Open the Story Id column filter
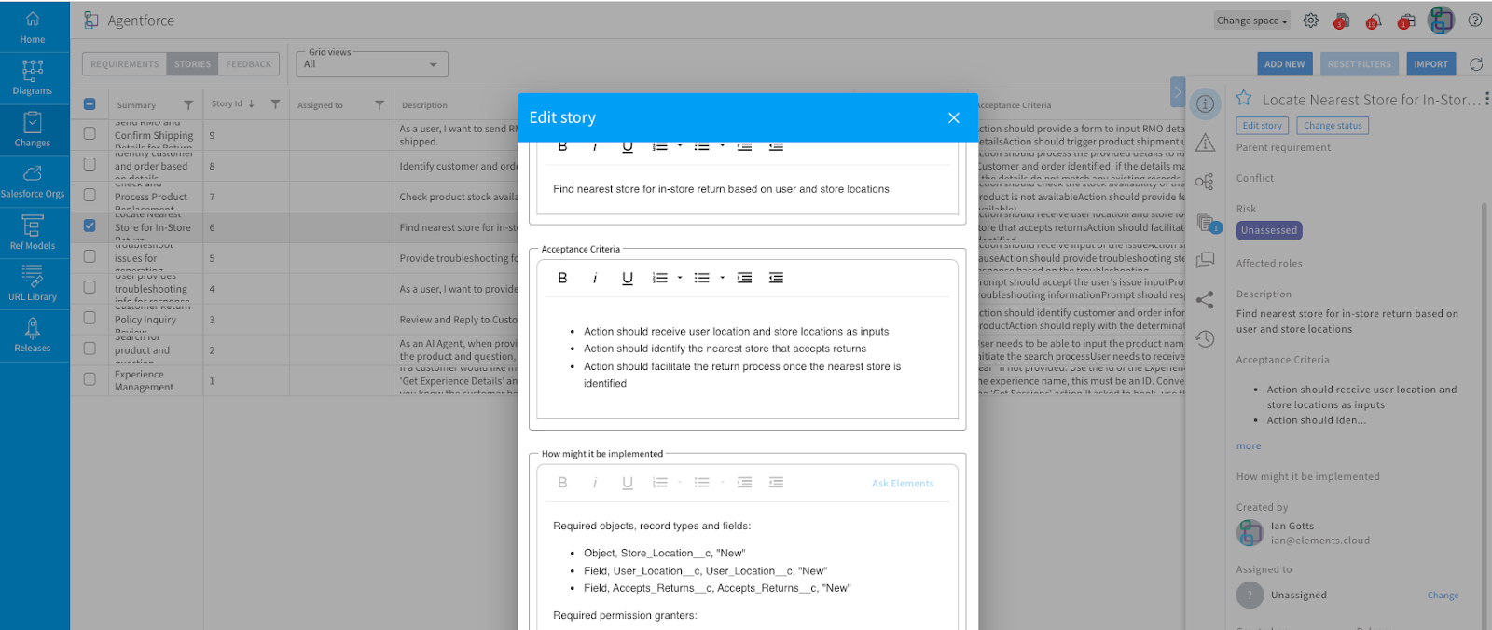1492x630 pixels. point(275,104)
